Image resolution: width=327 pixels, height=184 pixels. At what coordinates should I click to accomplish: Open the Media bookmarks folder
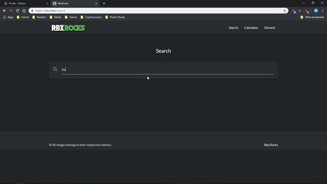56,17
